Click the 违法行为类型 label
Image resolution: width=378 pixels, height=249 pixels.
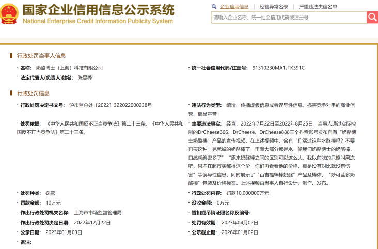(207, 105)
